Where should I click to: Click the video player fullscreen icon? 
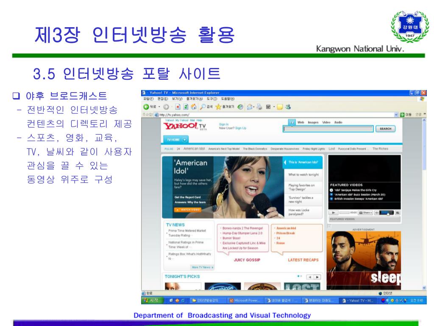[x=398, y=213]
